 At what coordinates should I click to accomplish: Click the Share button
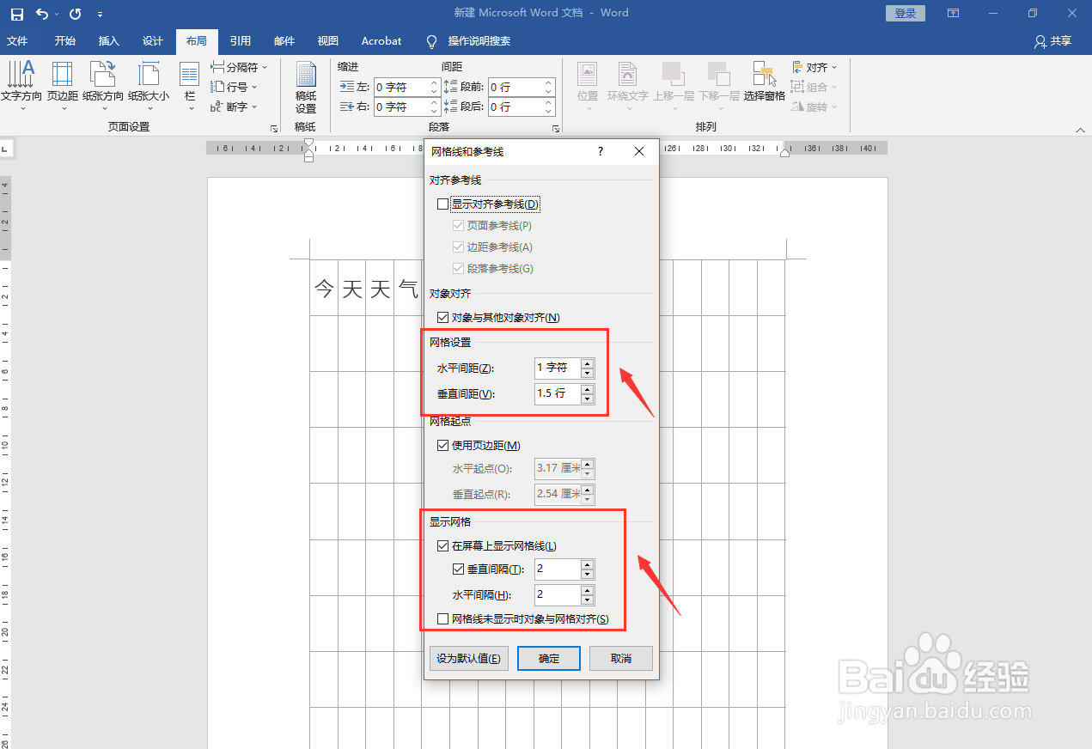click(x=1053, y=41)
